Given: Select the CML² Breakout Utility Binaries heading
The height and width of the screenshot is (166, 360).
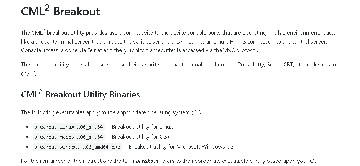Looking at the screenshot, I should 80,94.
